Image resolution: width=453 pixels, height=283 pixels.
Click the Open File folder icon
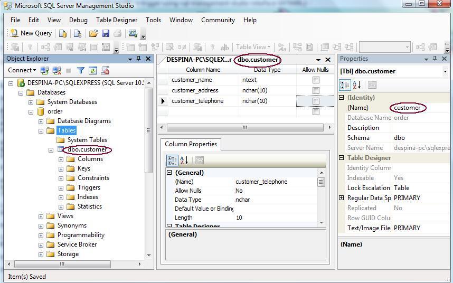click(x=93, y=33)
